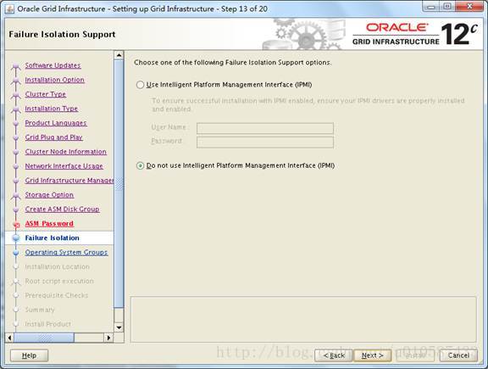Select the current Failure Isolation step

point(52,238)
